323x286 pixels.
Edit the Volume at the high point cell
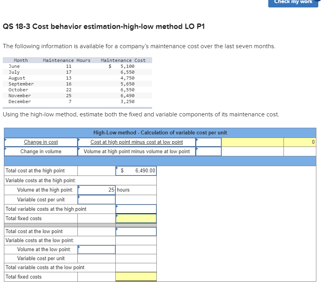click(96, 190)
